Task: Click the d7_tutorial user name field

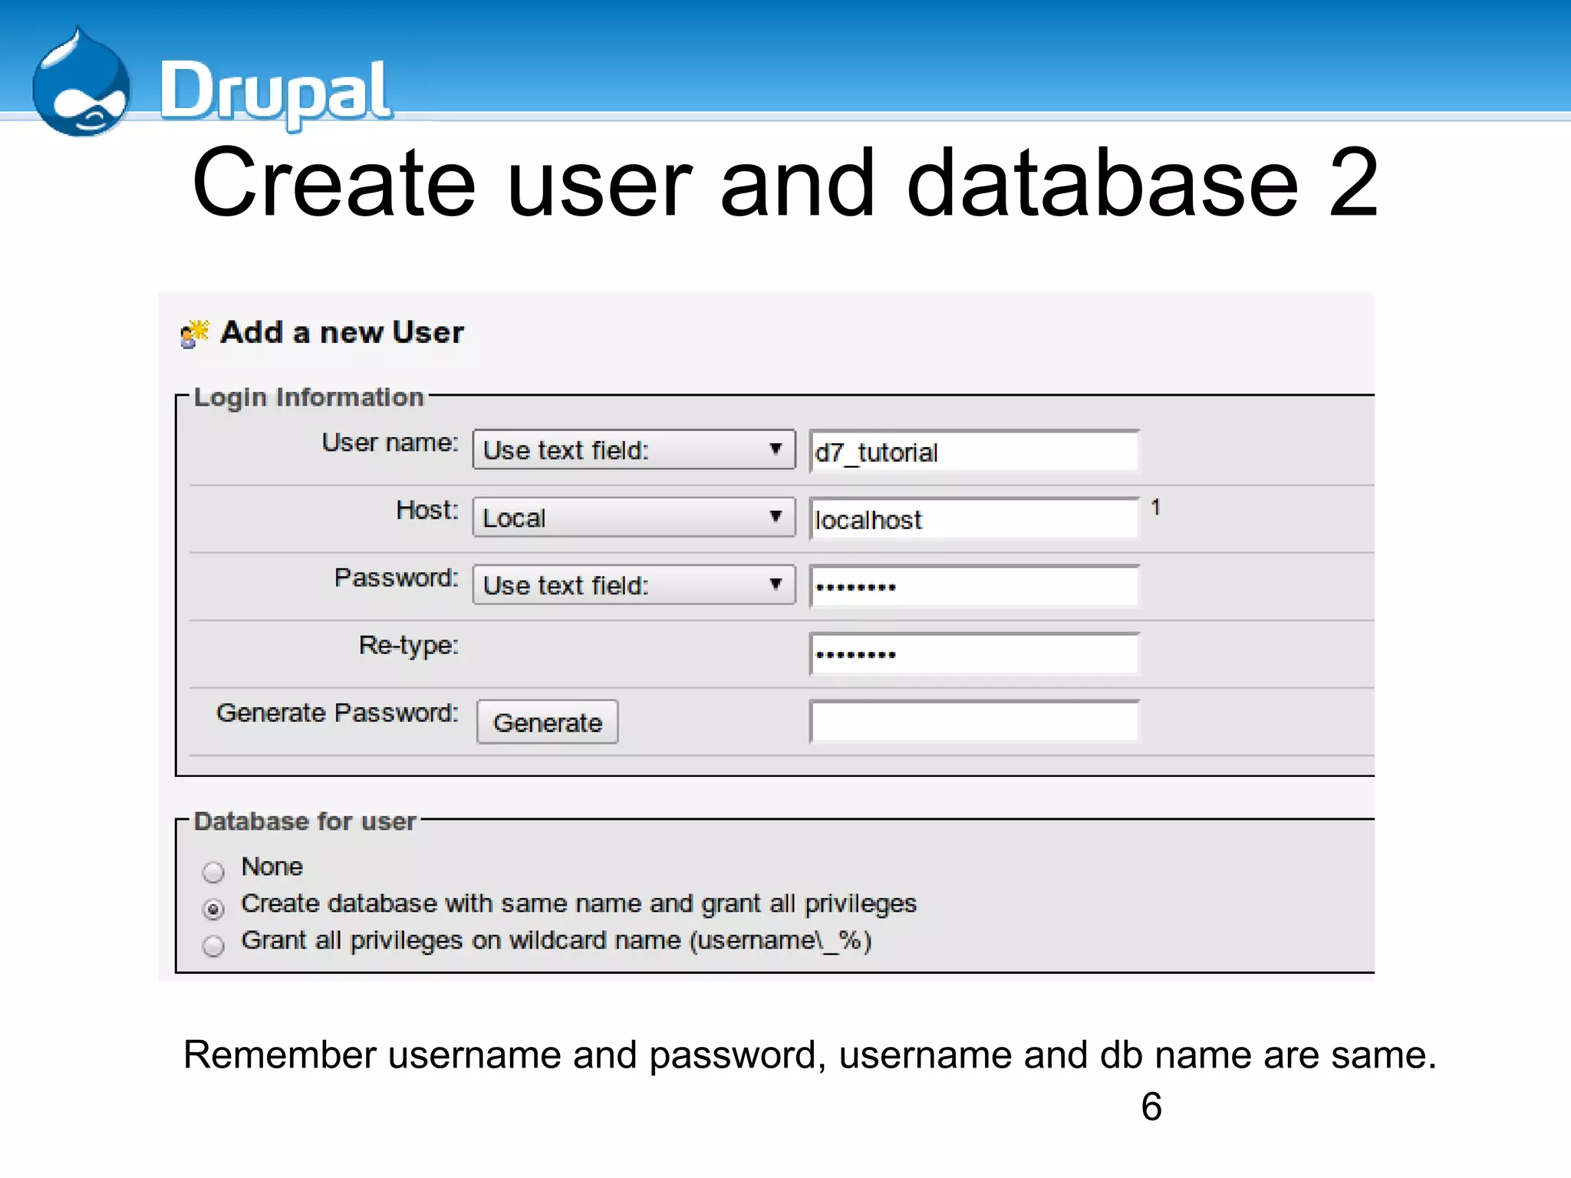Action: pyautogui.click(x=974, y=451)
